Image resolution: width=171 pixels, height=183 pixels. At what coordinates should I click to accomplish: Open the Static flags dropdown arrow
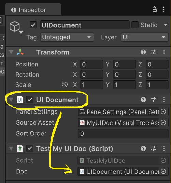pos(166,25)
